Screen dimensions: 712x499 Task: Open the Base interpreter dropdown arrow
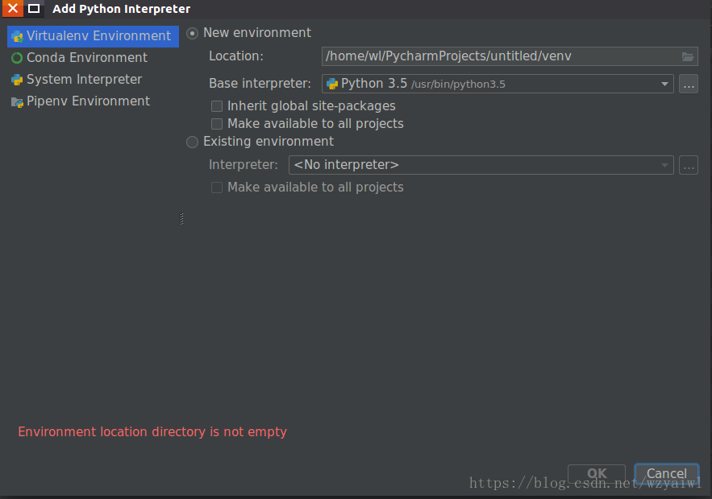[664, 85]
